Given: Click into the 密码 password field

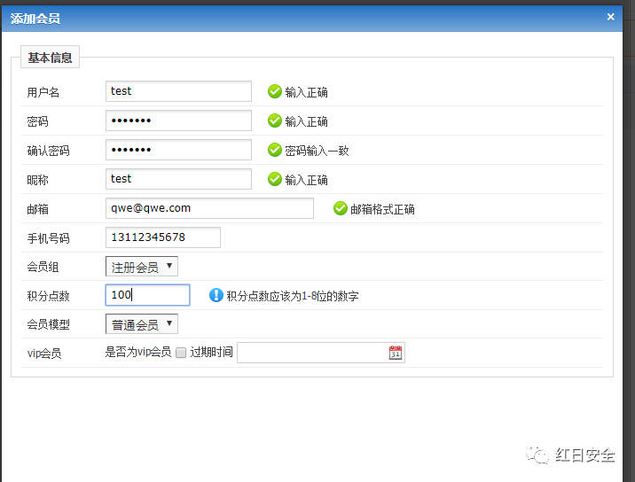Looking at the screenshot, I should click(x=178, y=120).
